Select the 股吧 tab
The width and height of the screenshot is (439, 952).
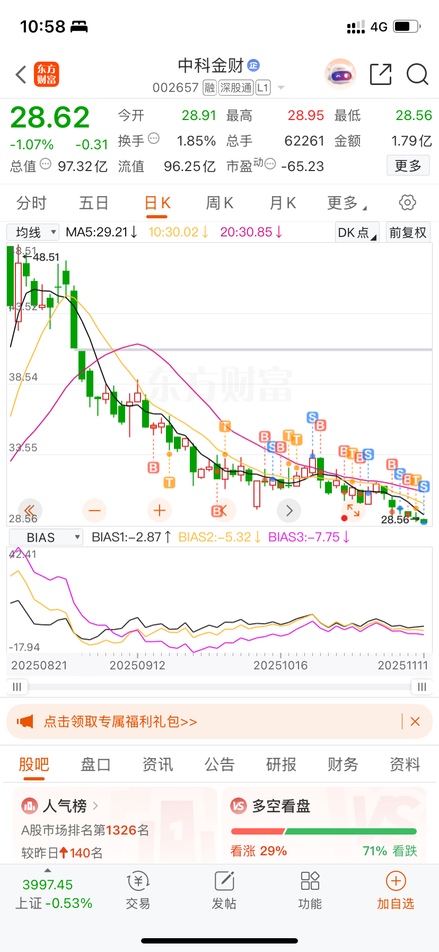pos(34,764)
